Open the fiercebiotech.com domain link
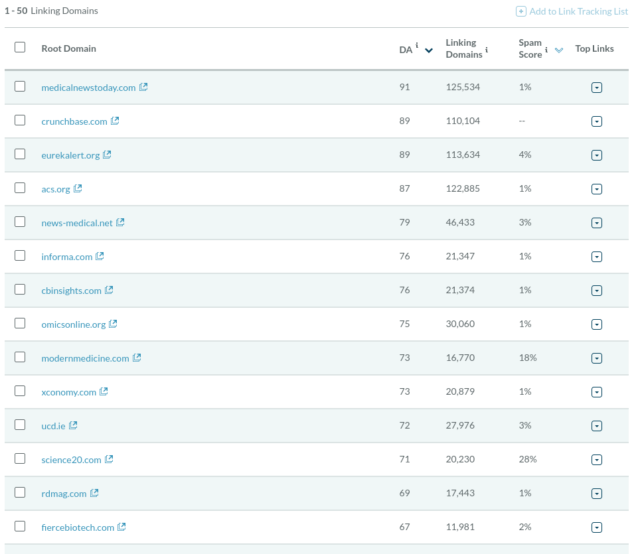 [x=78, y=527]
